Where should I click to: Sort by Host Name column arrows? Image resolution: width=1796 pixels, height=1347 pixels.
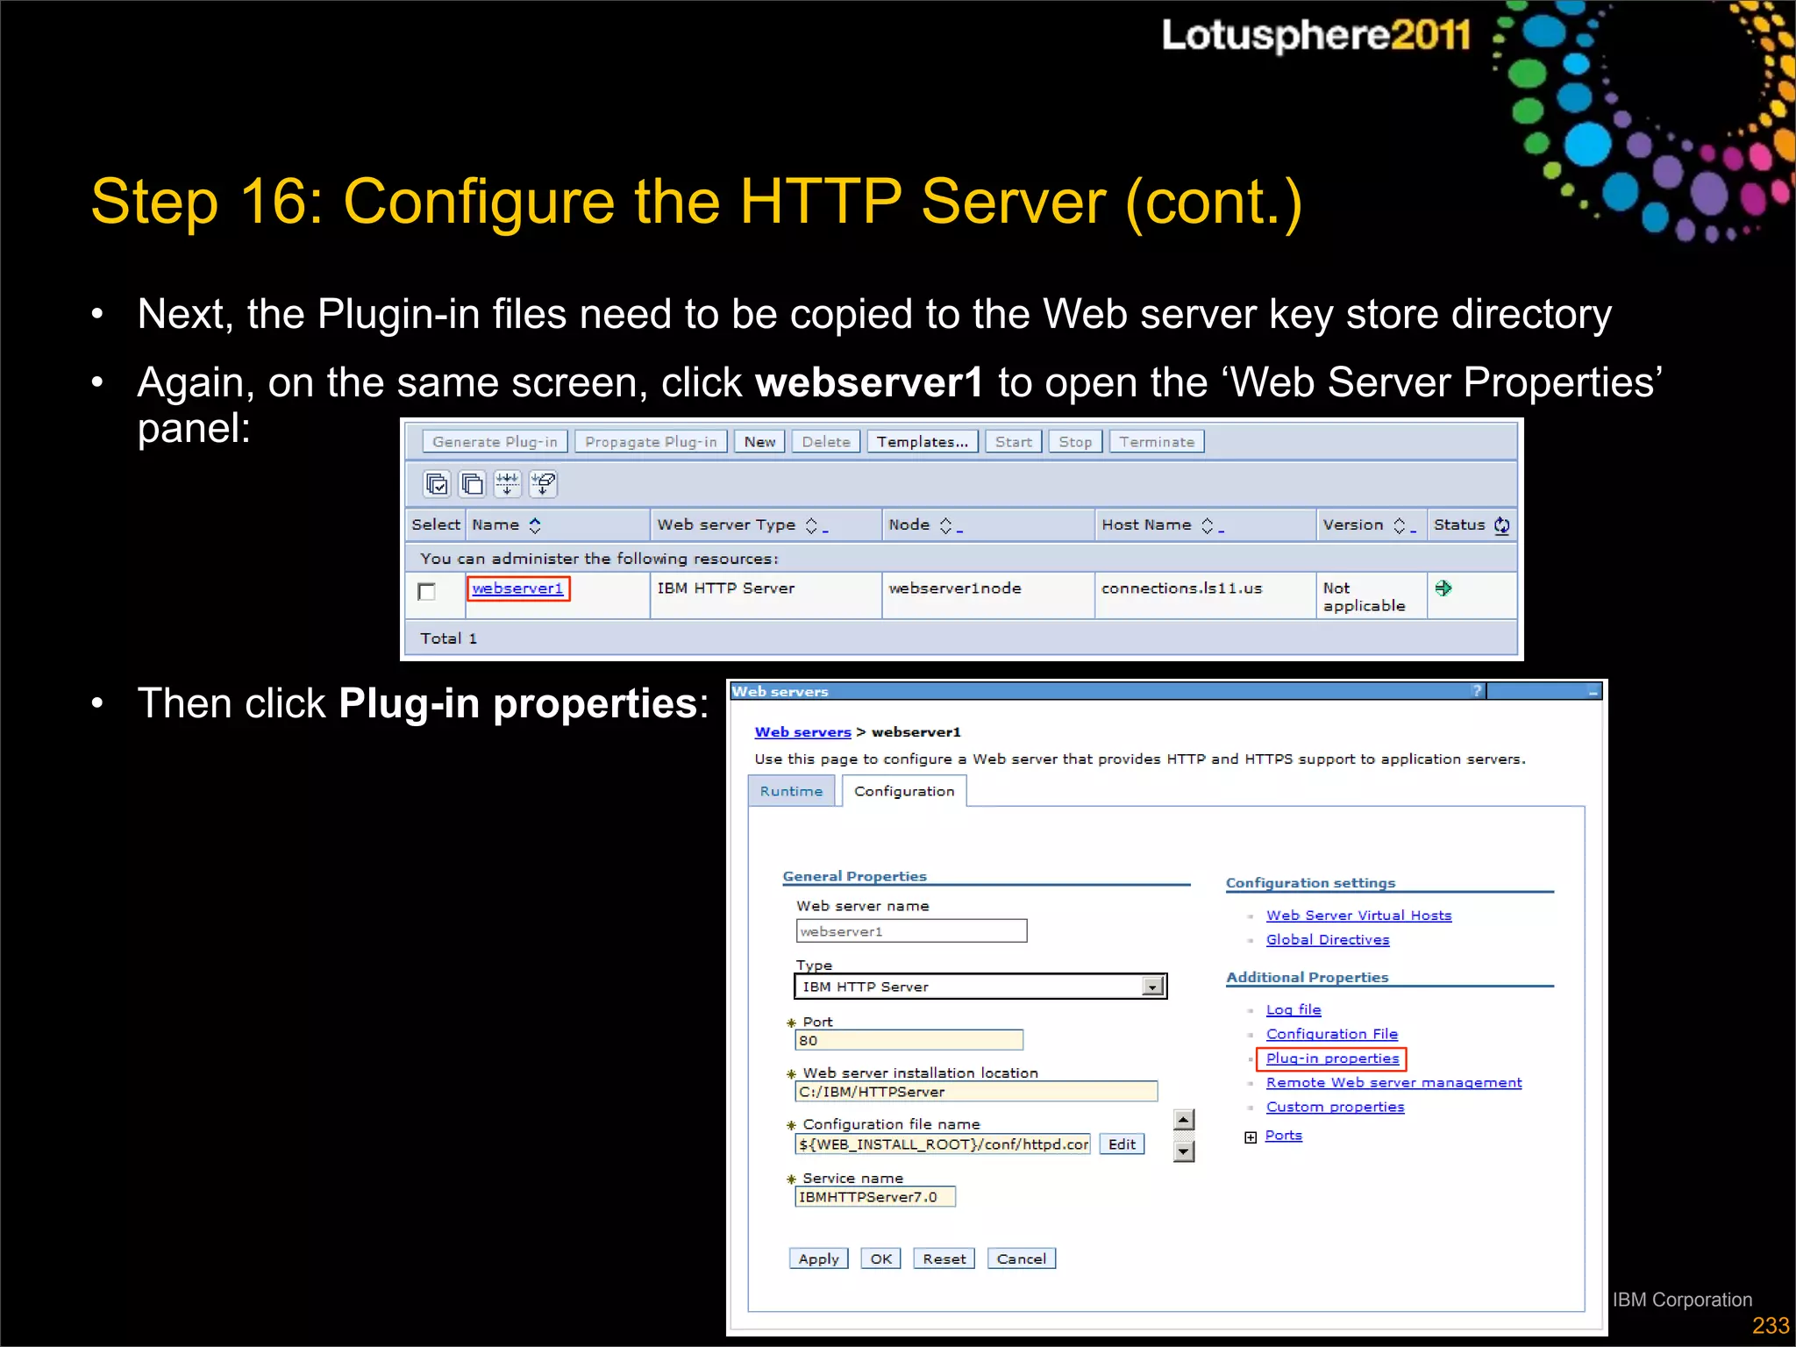(1208, 525)
